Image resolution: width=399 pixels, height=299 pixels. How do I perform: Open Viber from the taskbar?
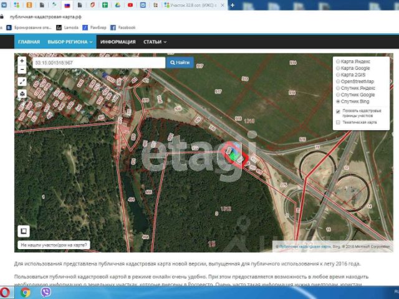46,293
